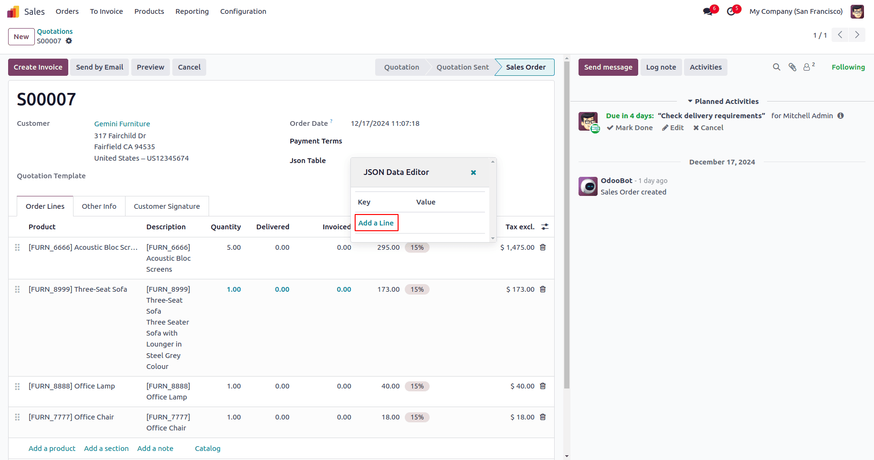
Task: Select the Sales Order status stage
Action: click(526, 67)
